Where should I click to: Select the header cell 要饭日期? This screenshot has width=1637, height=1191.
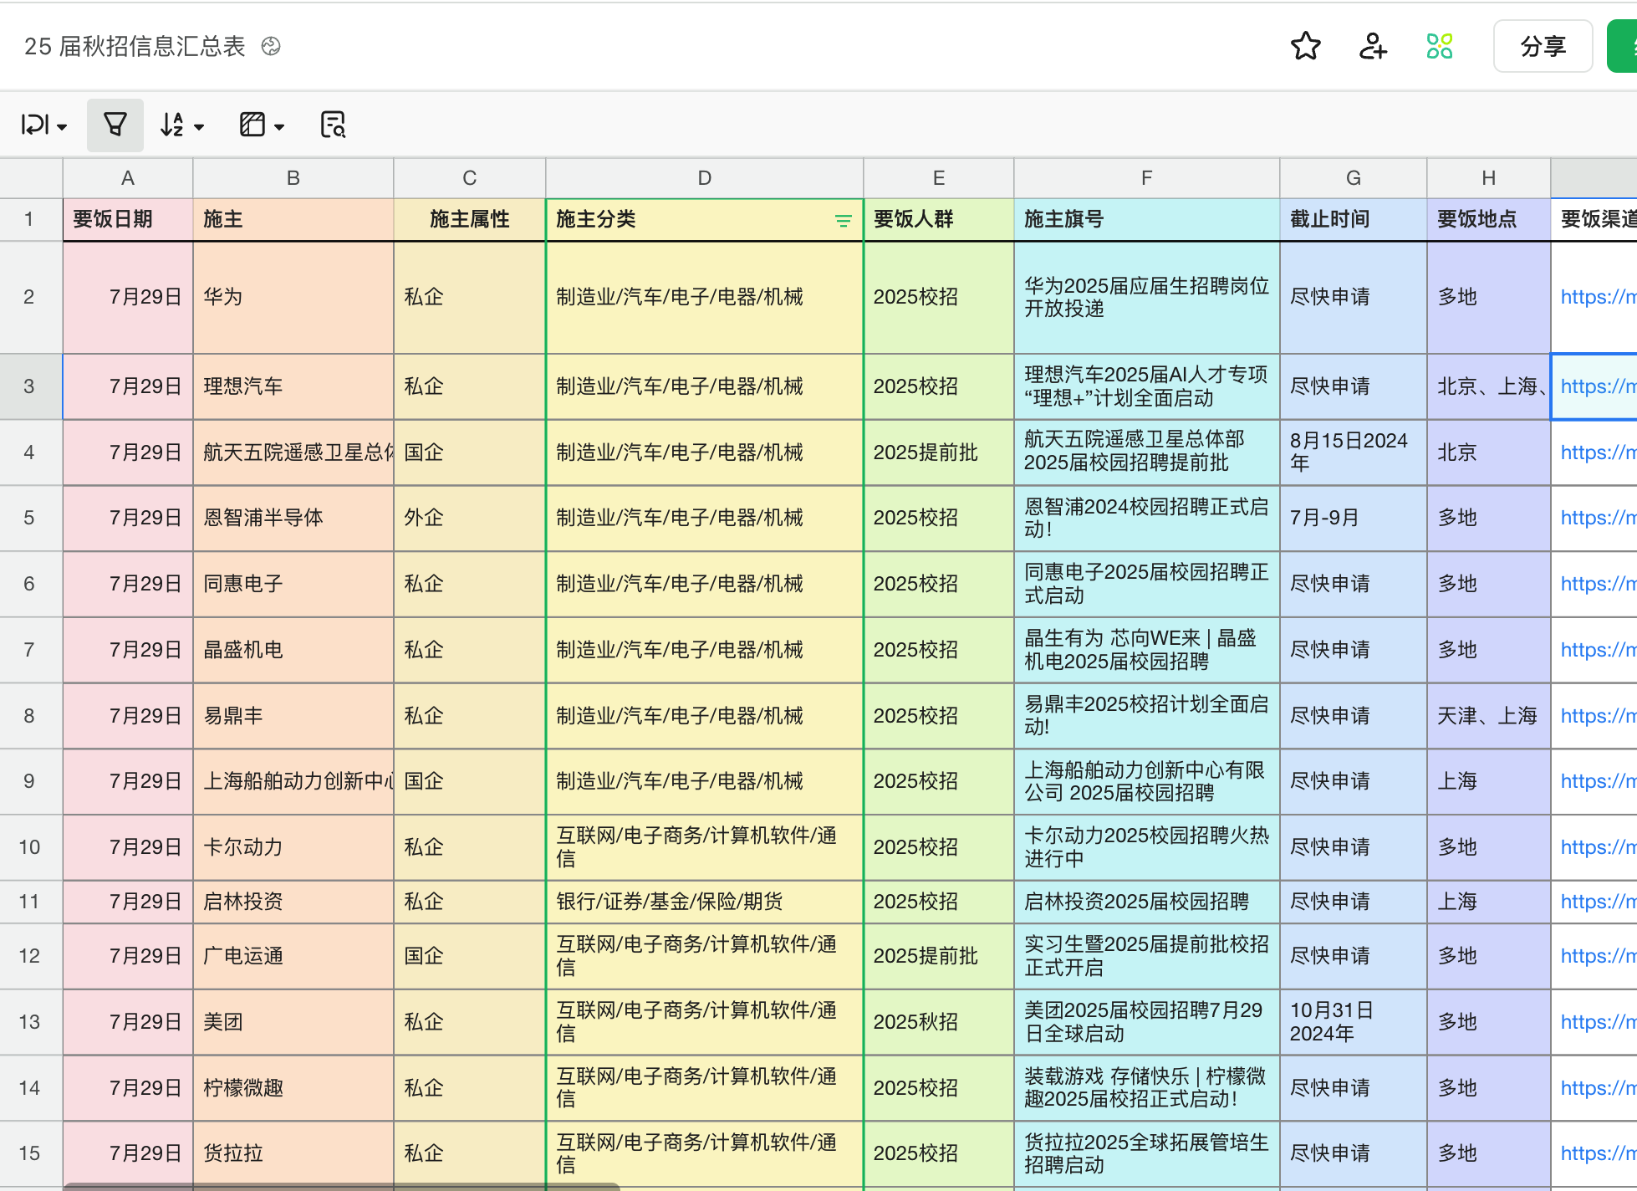[x=128, y=220]
